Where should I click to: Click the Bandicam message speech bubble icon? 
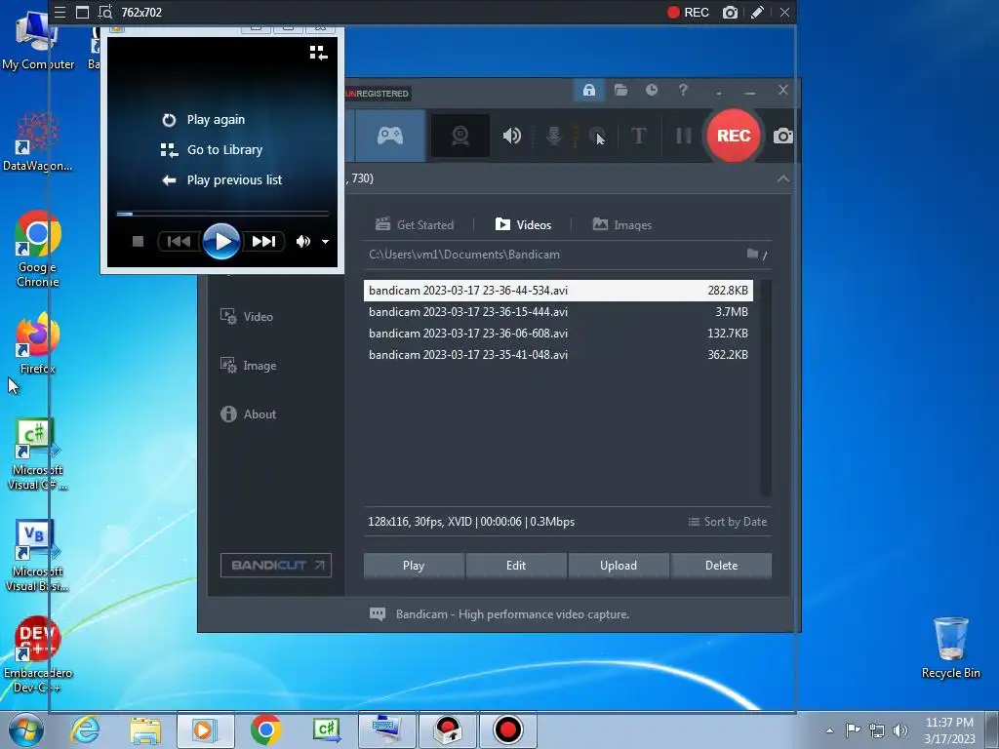(x=378, y=614)
